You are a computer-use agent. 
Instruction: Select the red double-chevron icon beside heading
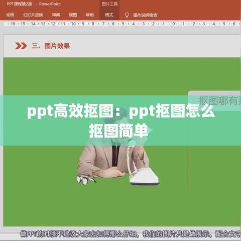click(x=21, y=46)
